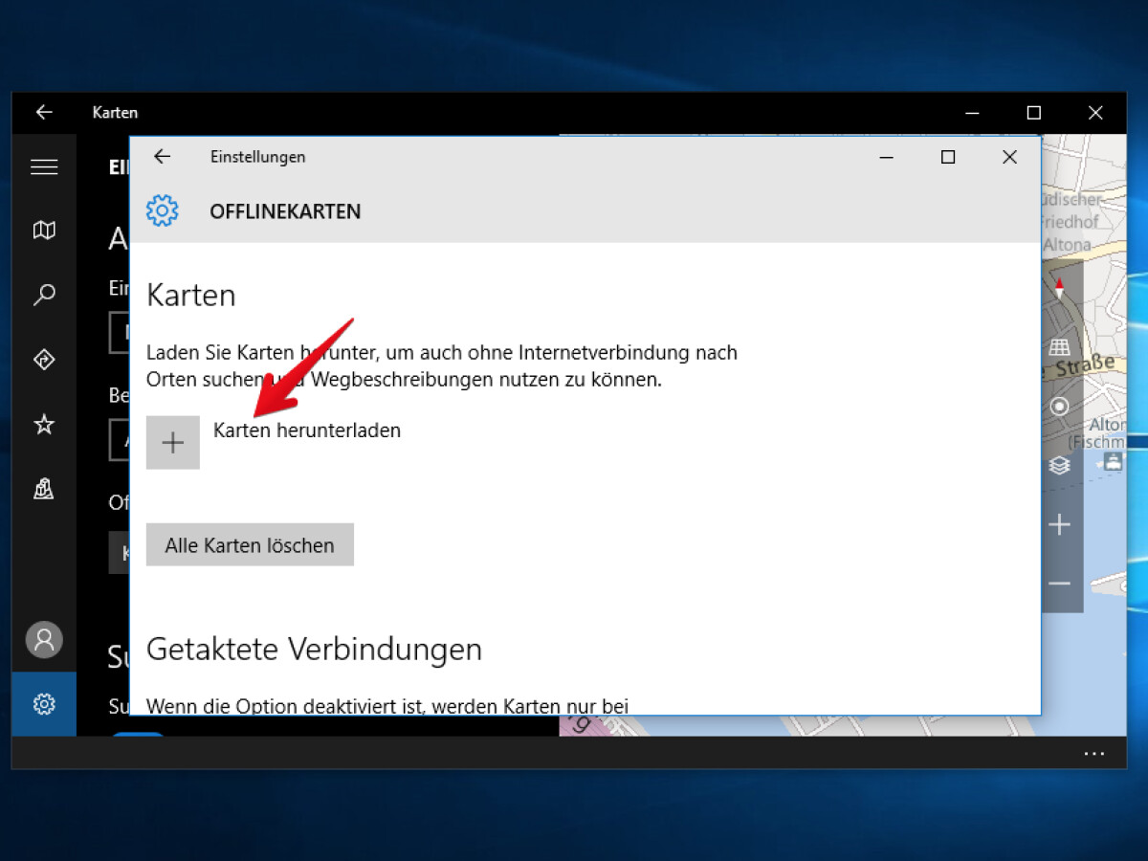Select the 3D Cities sidebar icon
Screen dimensions: 1148x861
coord(44,489)
